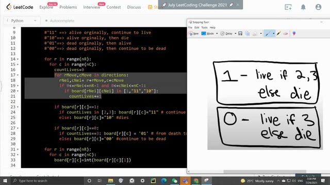Click the New snip button in Snipping Tool
The width and height of the screenshot is (330, 185).
(194, 33)
